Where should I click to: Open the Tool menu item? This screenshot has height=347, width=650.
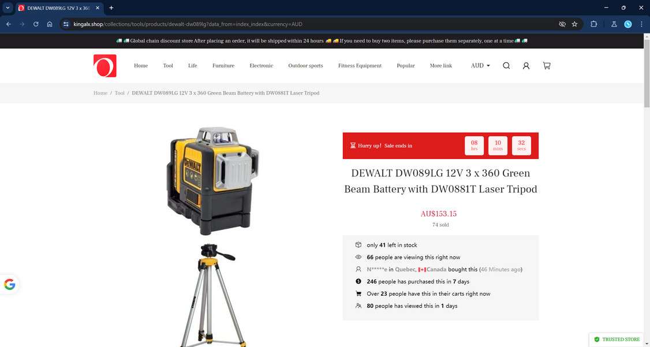click(168, 66)
